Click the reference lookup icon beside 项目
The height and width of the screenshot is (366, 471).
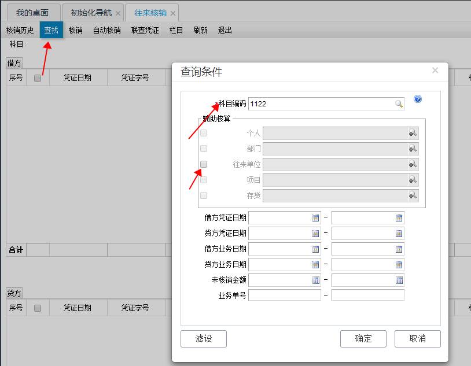[413, 179]
